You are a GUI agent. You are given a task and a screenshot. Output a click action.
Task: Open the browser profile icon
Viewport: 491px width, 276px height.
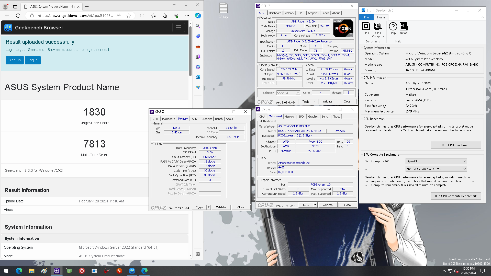6,7
